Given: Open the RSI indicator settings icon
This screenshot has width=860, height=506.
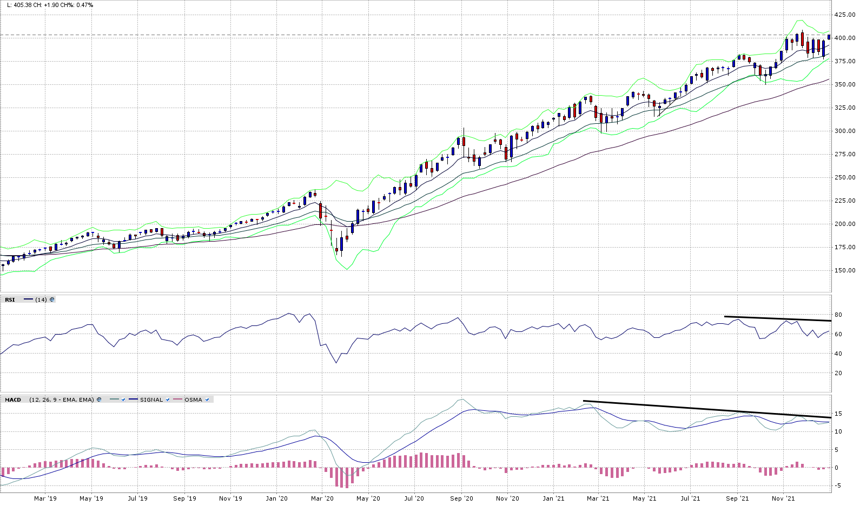Looking at the screenshot, I should 52,299.
